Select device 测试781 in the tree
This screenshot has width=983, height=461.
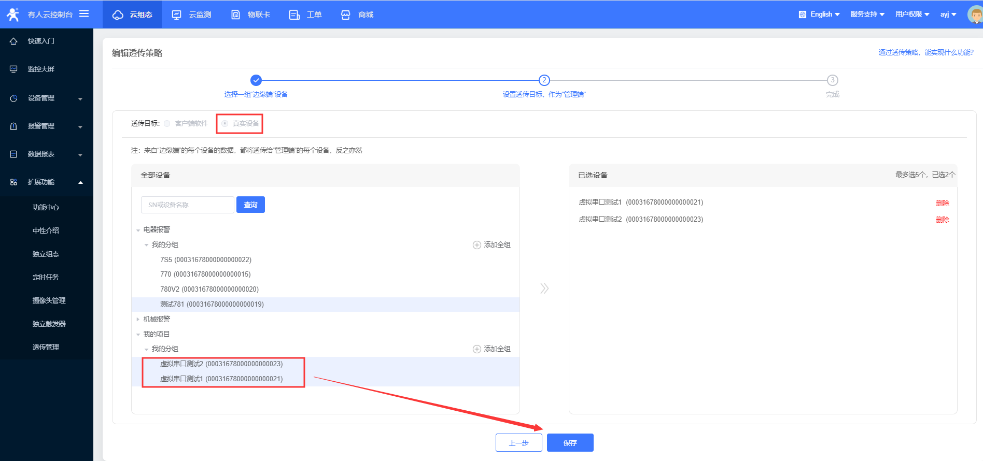(212, 305)
